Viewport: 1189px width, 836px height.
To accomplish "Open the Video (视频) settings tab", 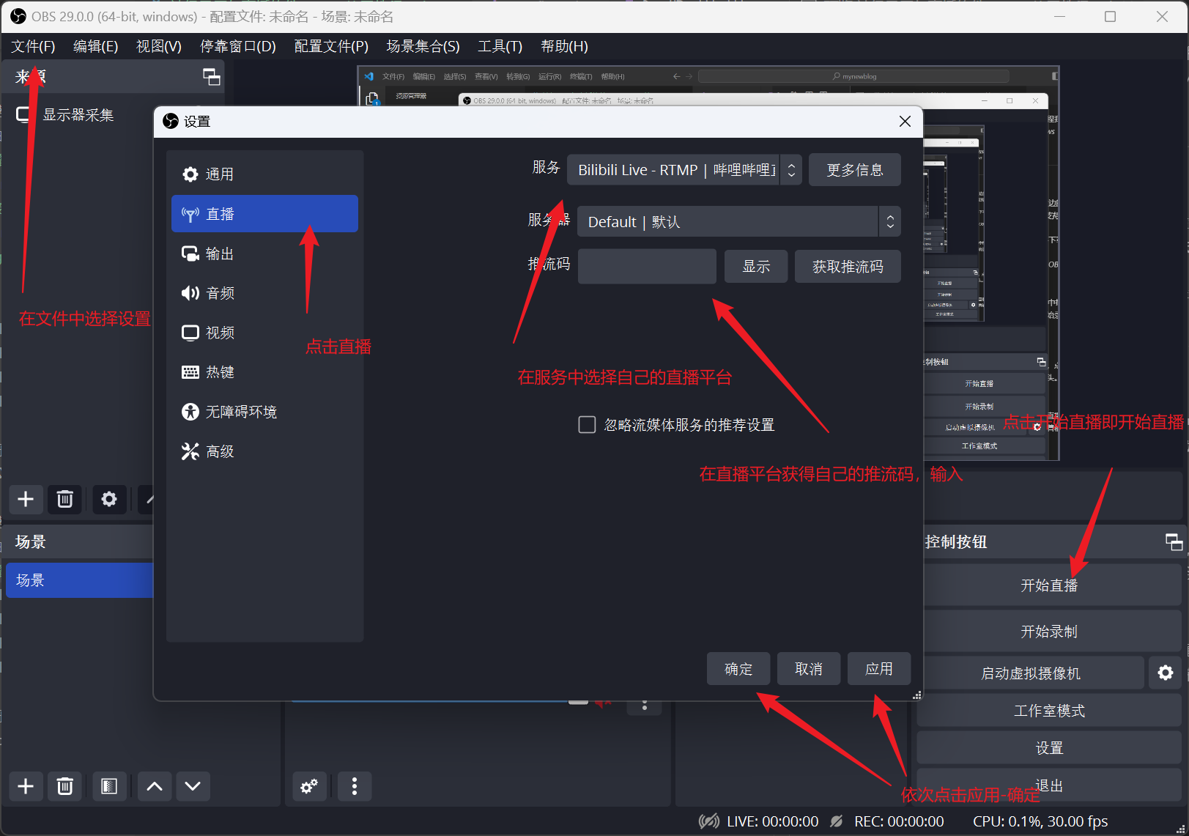I will [x=264, y=333].
